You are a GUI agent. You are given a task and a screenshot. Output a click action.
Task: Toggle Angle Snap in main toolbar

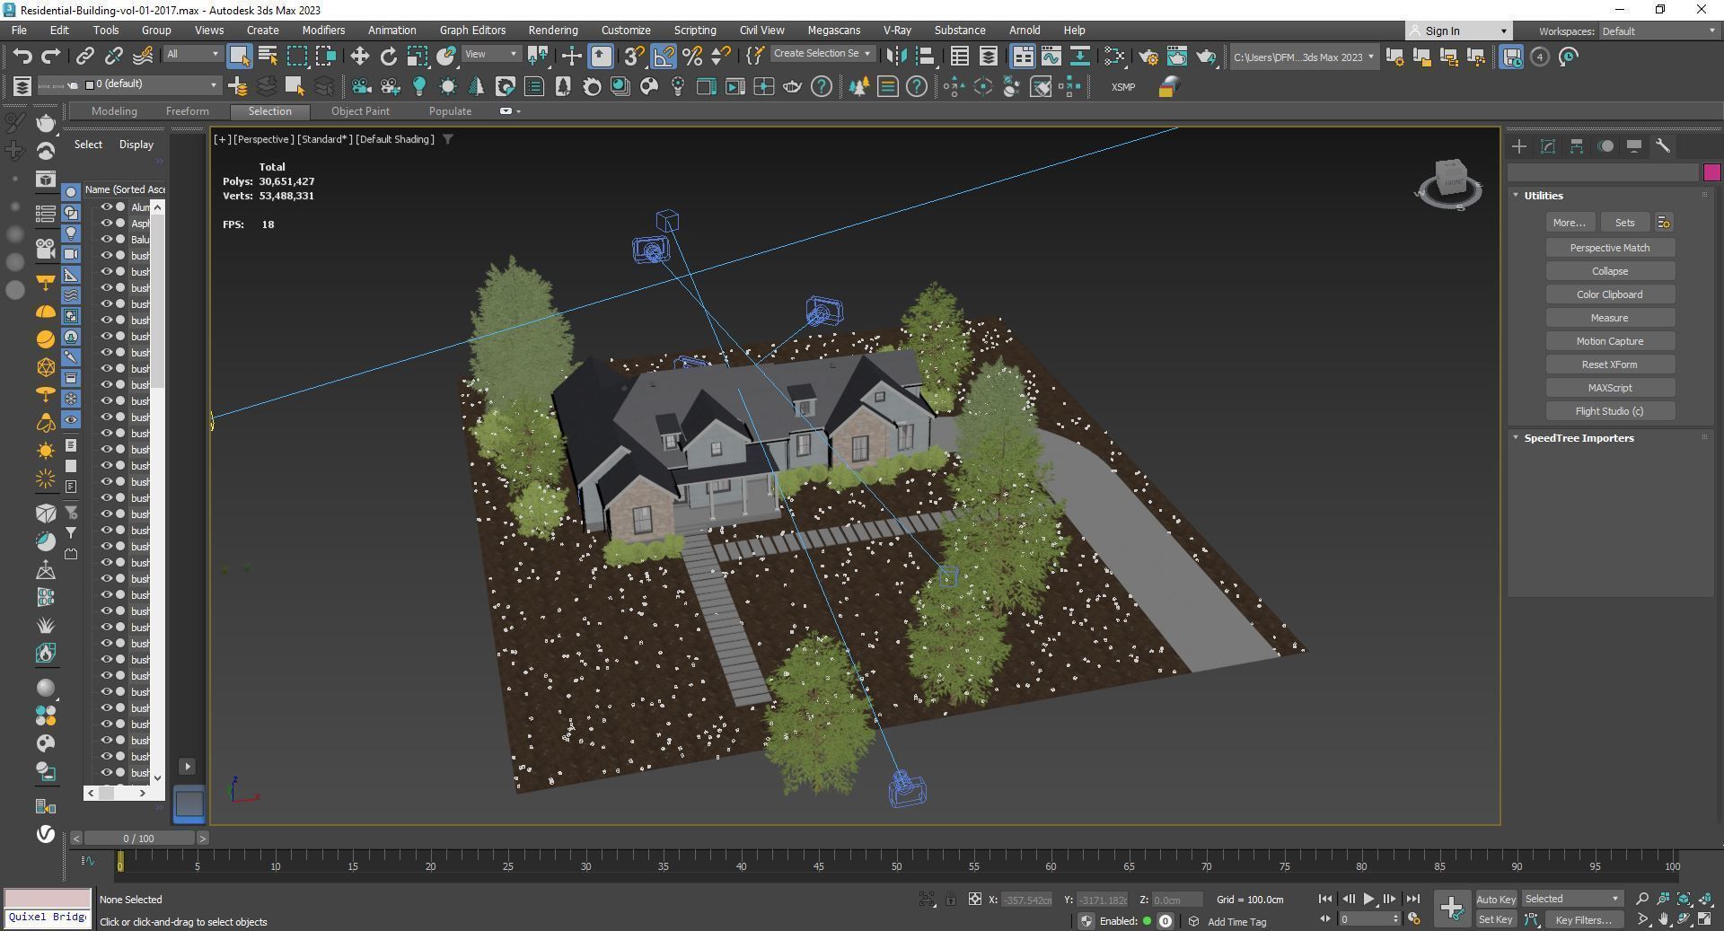coord(664,57)
